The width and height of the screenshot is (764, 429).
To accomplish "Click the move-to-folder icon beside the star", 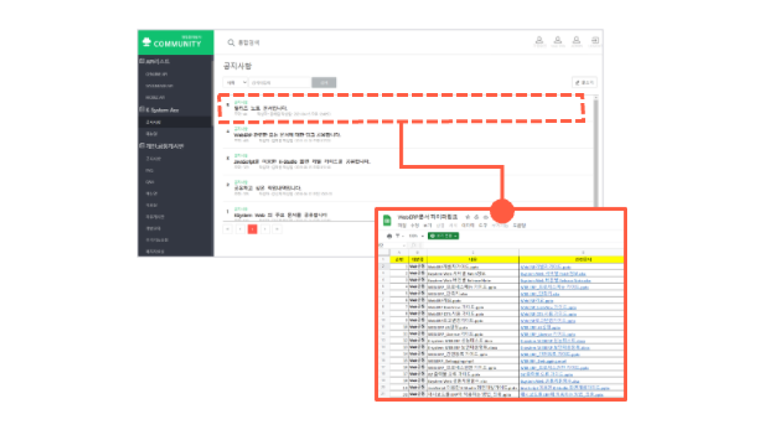I will (477, 217).
